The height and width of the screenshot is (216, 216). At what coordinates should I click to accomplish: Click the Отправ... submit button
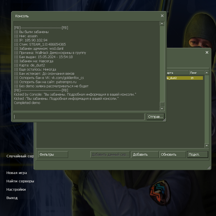click(155, 117)
